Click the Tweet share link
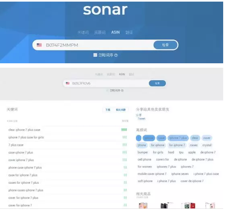 [x=141, y=119]
